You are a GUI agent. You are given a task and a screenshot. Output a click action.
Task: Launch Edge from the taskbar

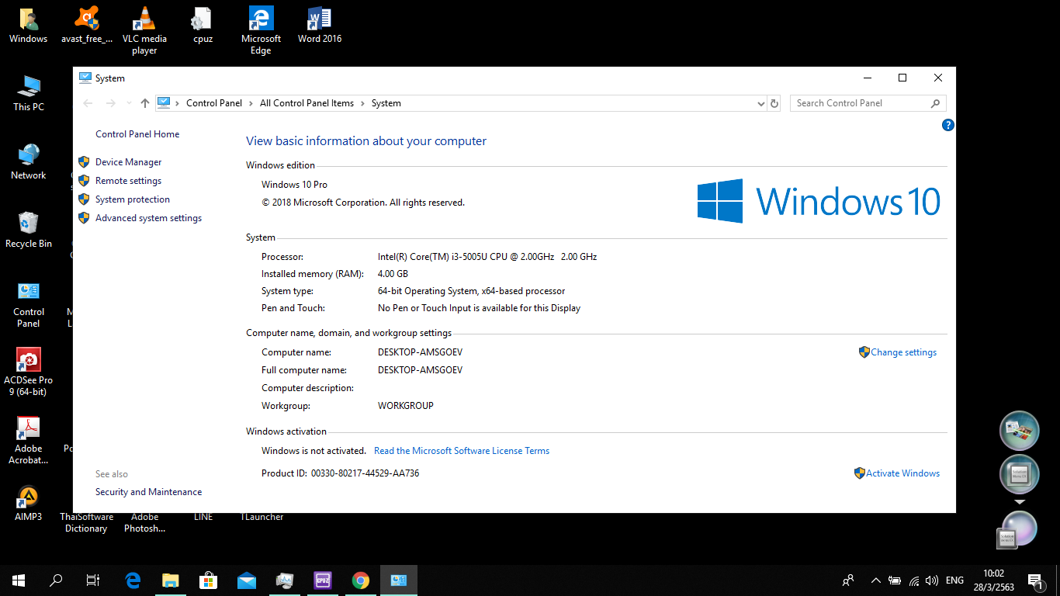(x=133, y=580)
